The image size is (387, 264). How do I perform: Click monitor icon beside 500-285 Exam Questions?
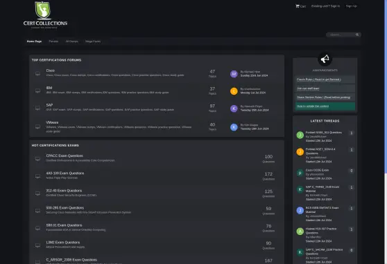point(37,211)
